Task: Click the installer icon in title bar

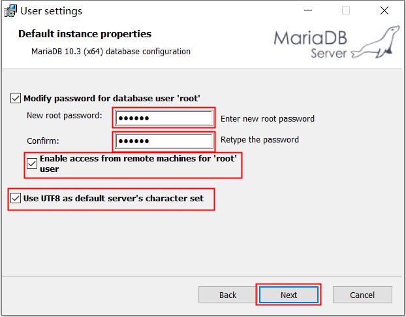Action: 10,11
